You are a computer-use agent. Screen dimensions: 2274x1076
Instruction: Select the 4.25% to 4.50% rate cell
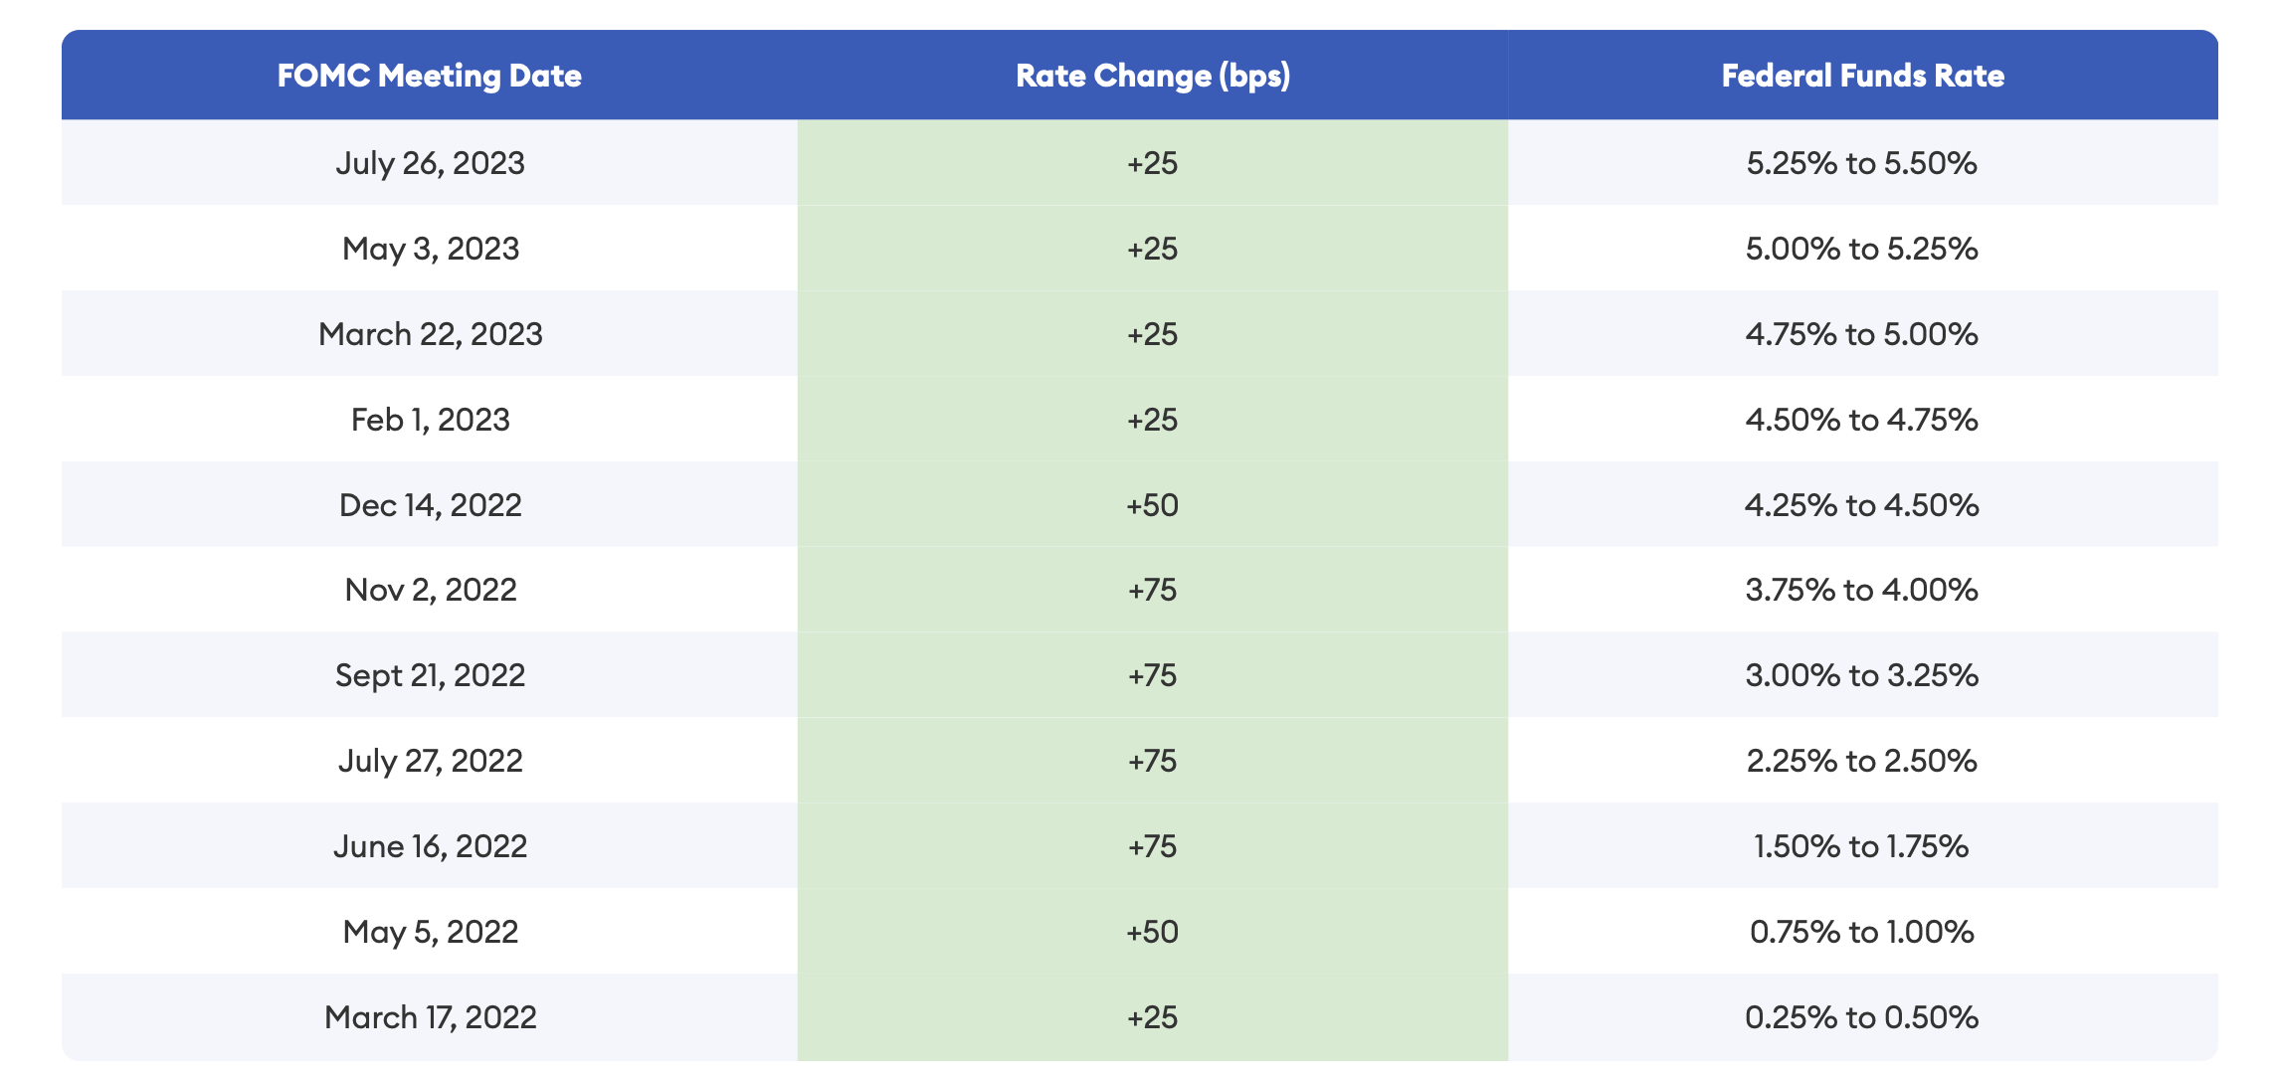pos(1861,505)
